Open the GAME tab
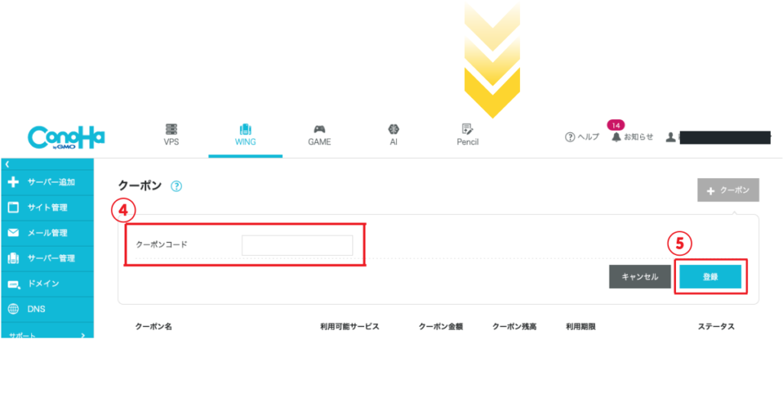The image size is (783, 411). pos(320,135)
